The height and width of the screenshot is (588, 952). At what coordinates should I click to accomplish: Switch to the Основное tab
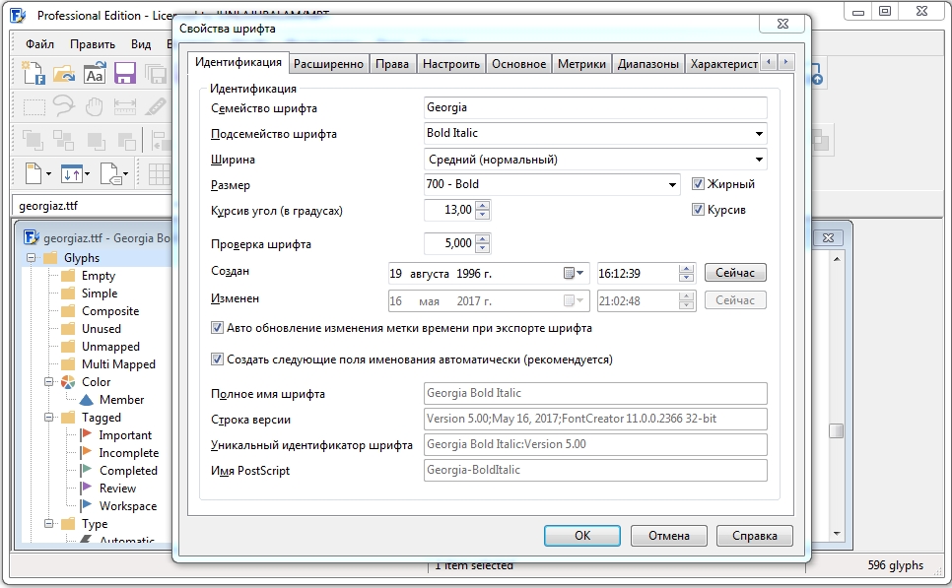pos(518,64)
